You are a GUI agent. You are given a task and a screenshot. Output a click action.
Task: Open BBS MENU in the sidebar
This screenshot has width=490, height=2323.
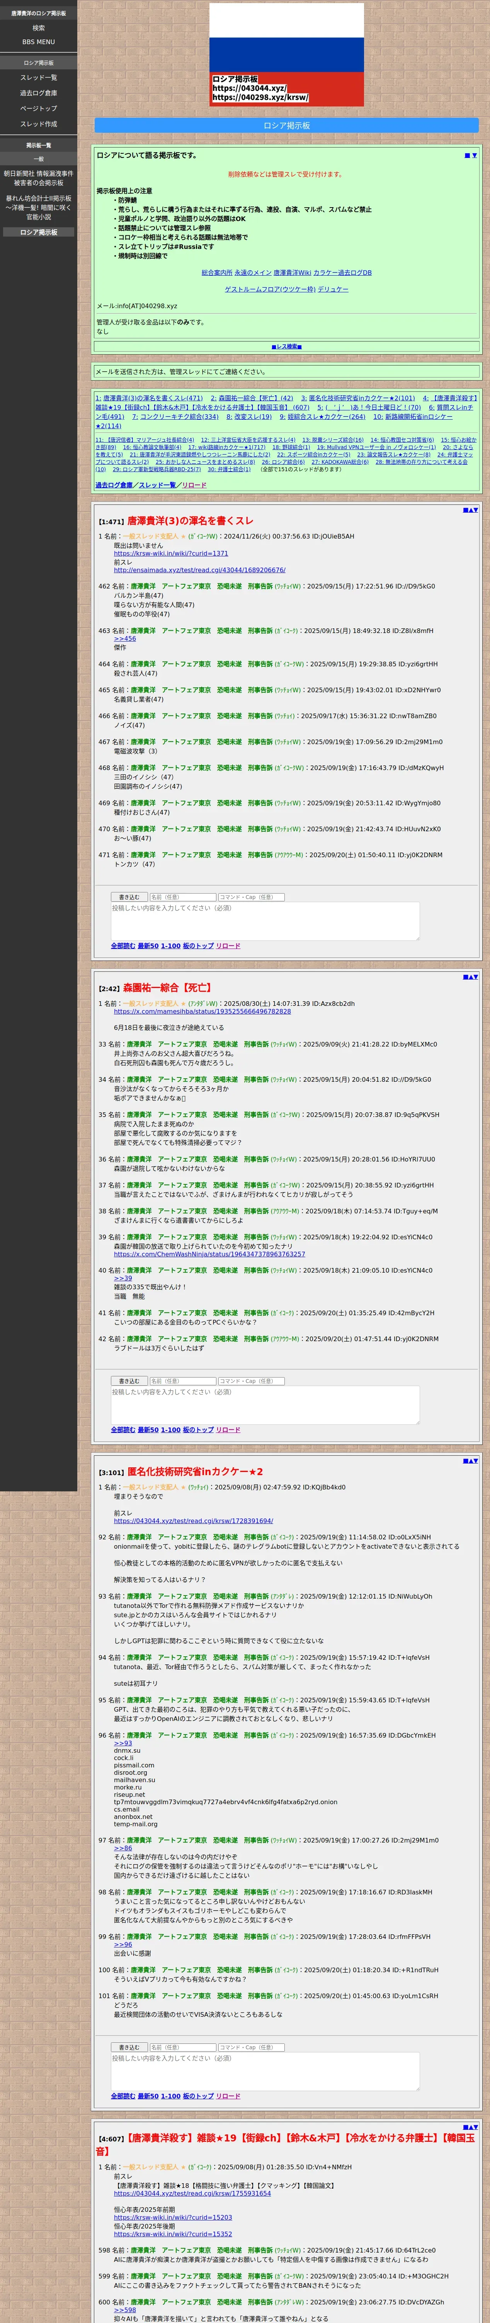(x=39, y=41)
